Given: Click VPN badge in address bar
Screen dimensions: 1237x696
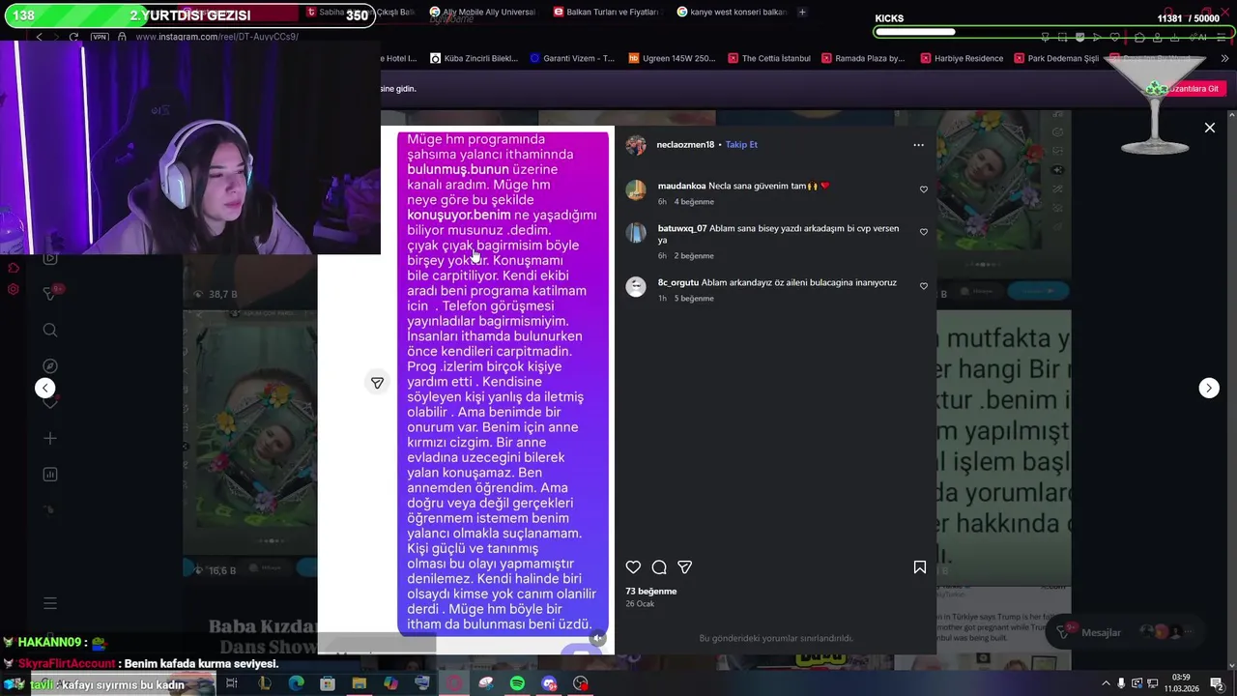Looking at the screenshot, I should pyautogui.click(x=100, y=37).
